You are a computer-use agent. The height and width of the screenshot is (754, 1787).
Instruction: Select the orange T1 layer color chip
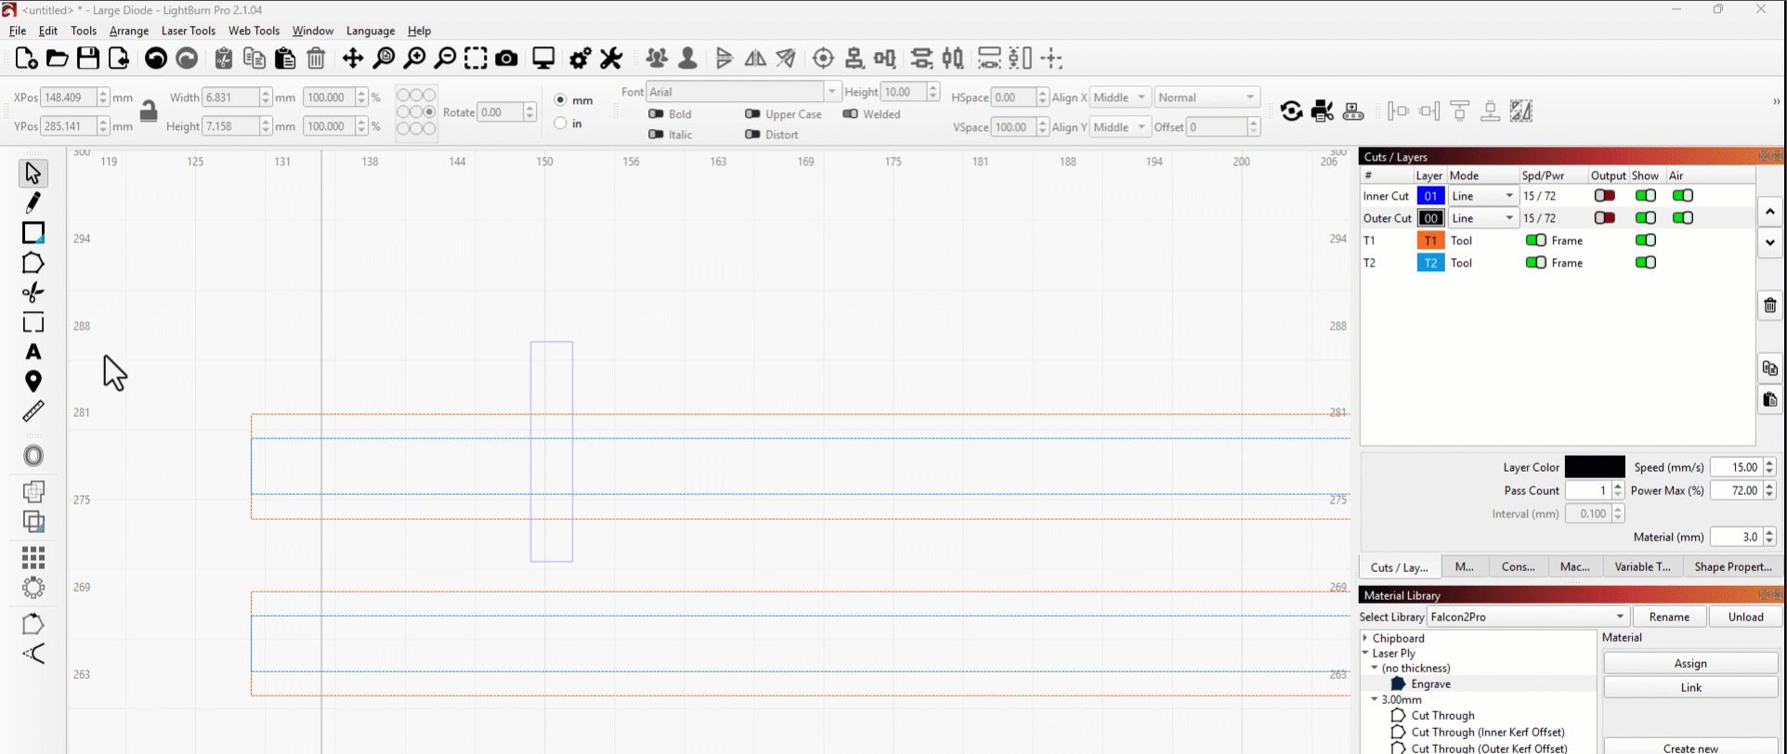point(1430,240)
